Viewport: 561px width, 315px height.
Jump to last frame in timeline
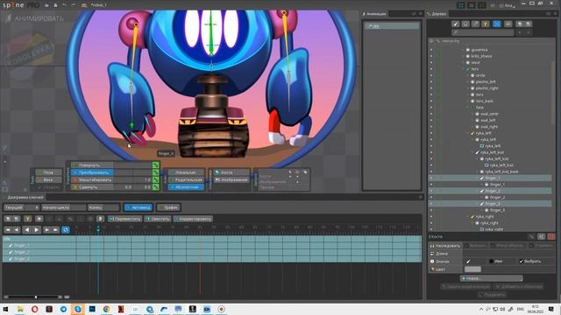[x=55, y=229]
